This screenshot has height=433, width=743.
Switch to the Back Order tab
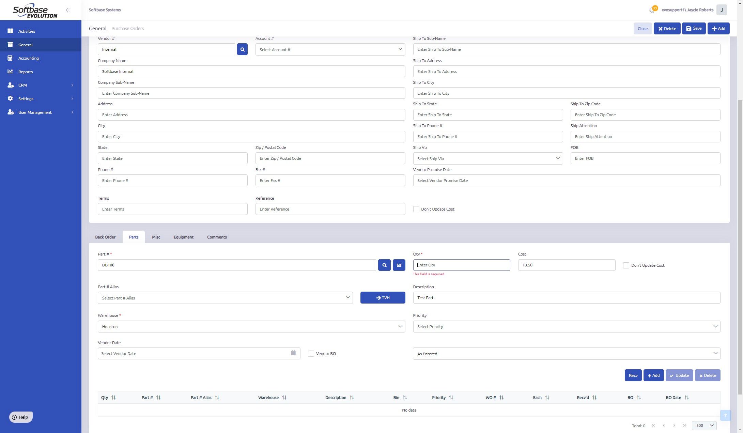pos(105,237)
